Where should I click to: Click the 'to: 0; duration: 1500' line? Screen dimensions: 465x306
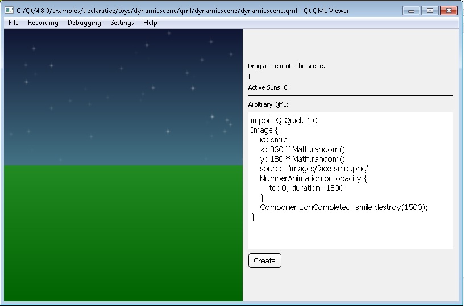pyautogui.click(x=306, y=188)
